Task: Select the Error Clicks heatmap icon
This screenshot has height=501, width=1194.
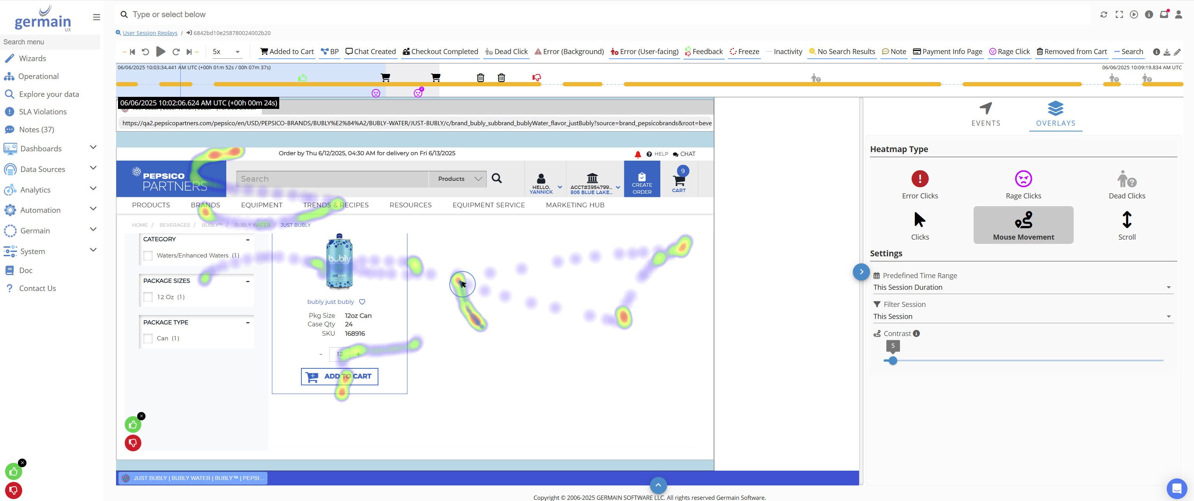Action: point(919,179)
